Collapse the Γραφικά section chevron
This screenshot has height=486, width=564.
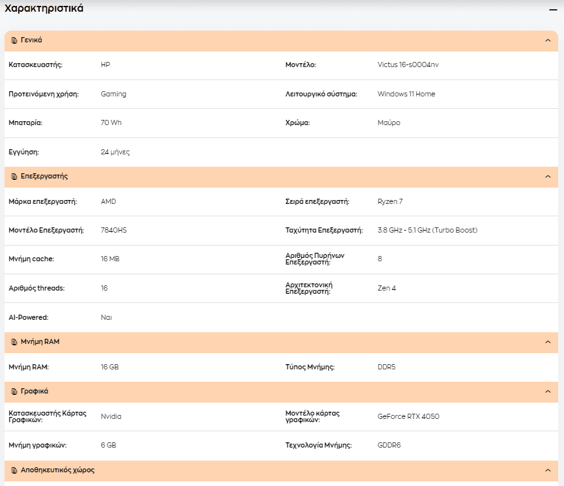(x=548, y=392)
